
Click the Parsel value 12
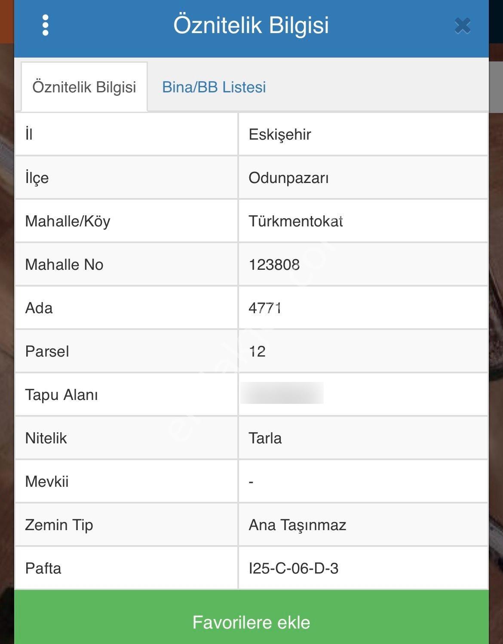click(x=257, y=351)
